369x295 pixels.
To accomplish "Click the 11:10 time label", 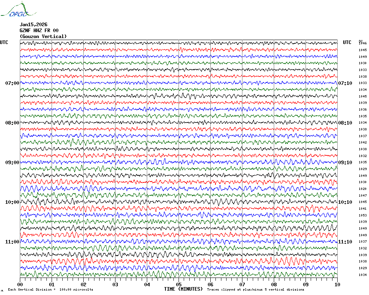I will 345,242.
